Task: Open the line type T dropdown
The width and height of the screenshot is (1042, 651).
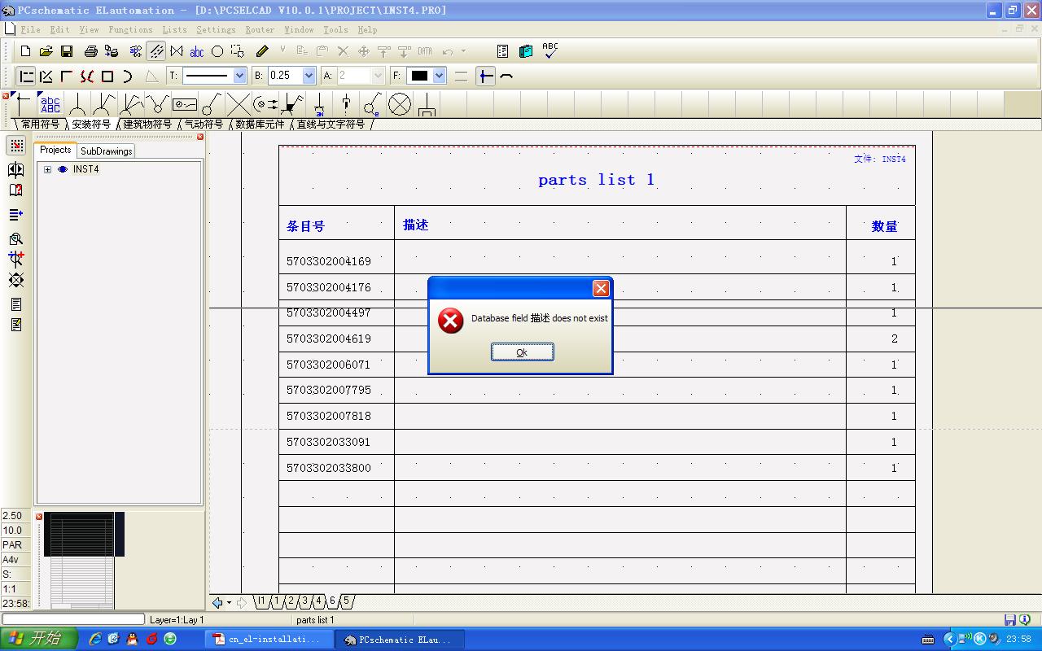Action: [239, 76]
